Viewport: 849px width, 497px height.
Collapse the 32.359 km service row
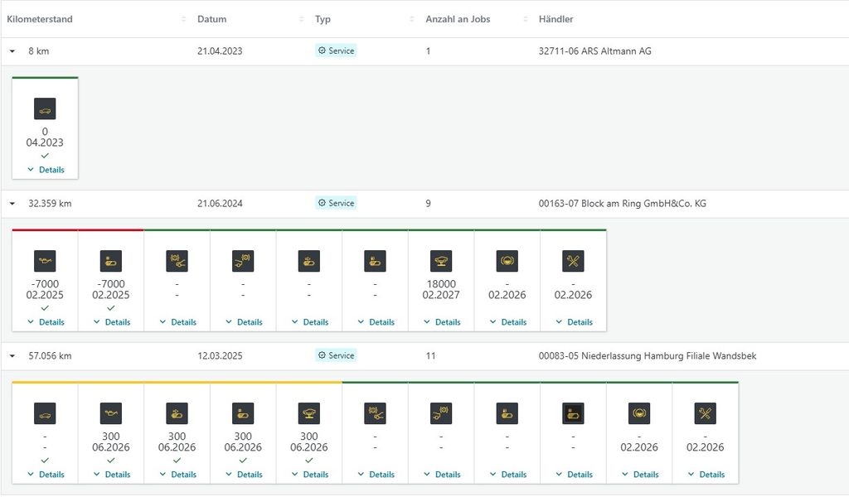coord(12,204)
